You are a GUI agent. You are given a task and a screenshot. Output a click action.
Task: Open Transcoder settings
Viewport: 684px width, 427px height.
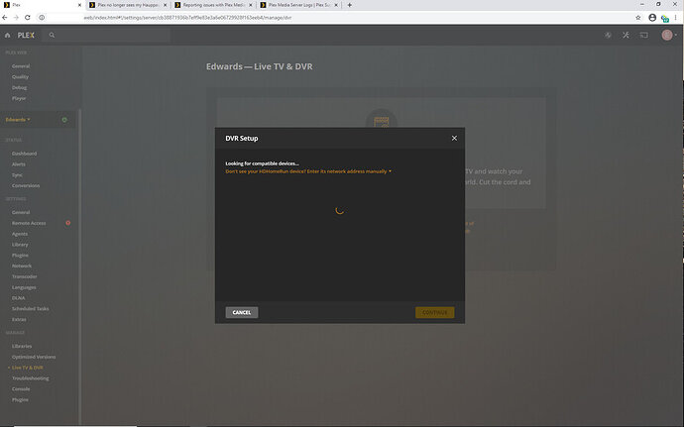25,276
